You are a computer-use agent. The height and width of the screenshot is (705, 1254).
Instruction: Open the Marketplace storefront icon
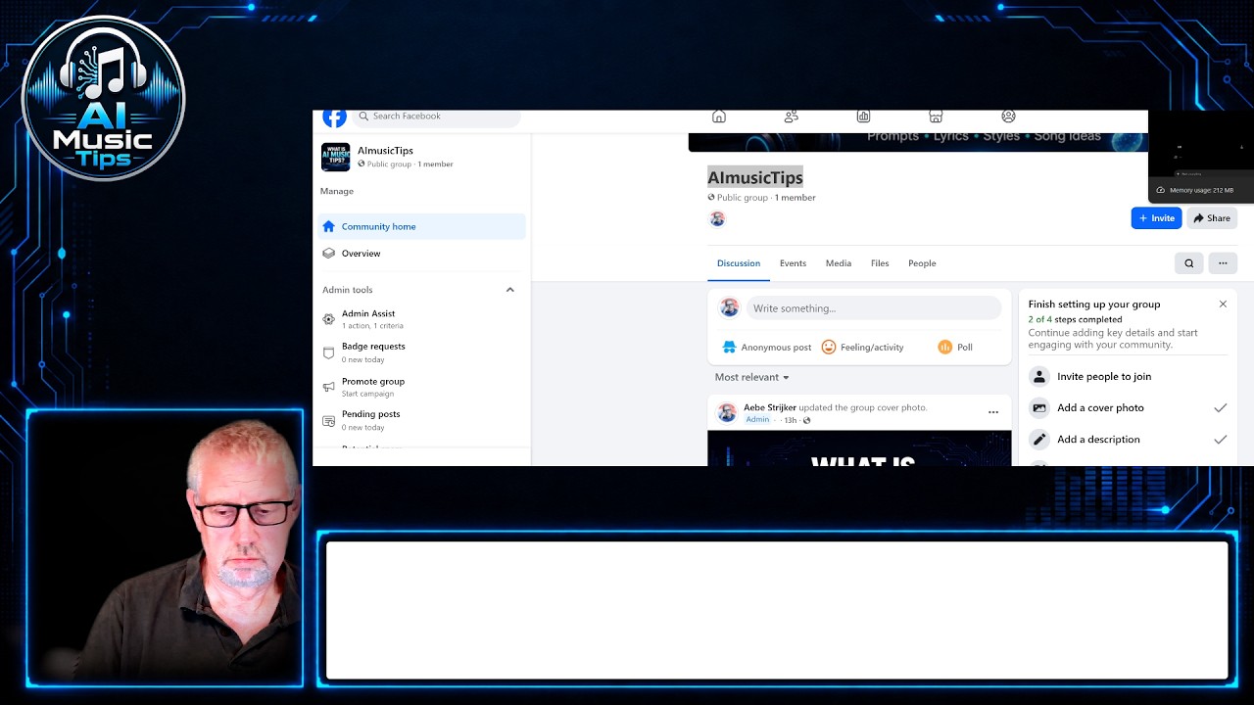pos(936,117)
